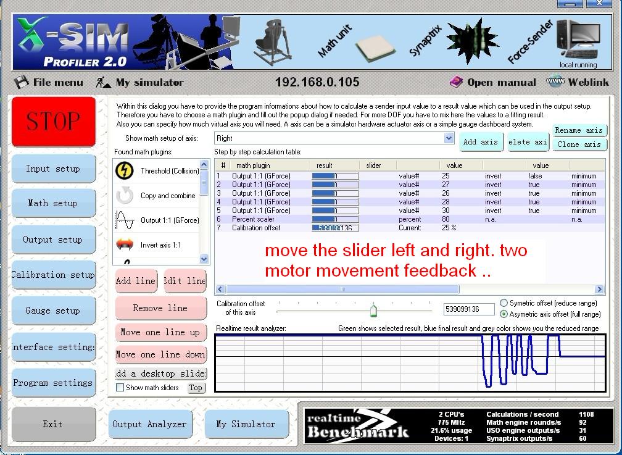Open the Gauge setup page
Image resolution: width=622 pixels, height=455 pixels.
pos(54,311)
